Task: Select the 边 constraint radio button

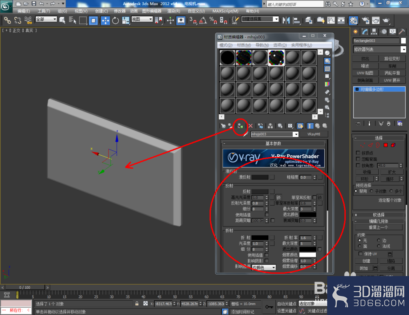Action: point(378,240)
